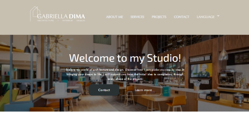Click the house outline logo icon
Image resolution: width=249 pixels, height=114 pixels.
[x=35, y=13]
